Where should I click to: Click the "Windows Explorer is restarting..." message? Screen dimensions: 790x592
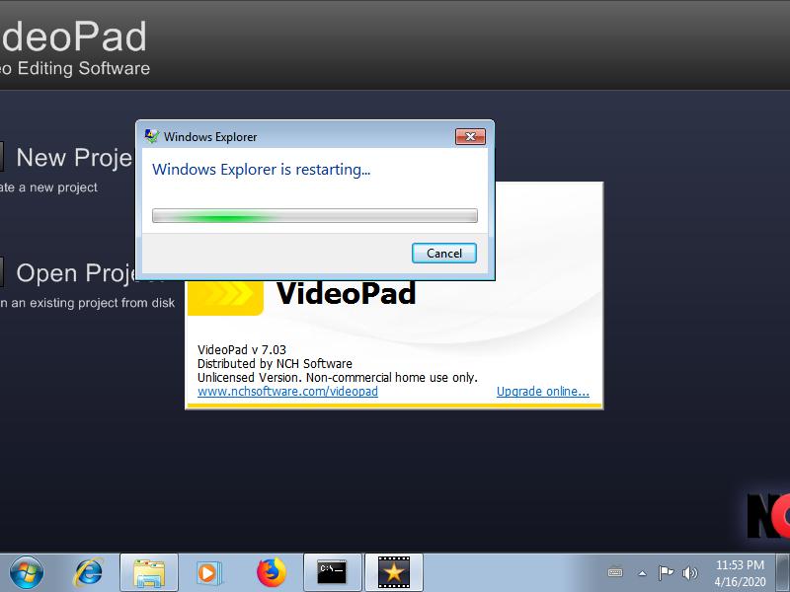(261, 170)
